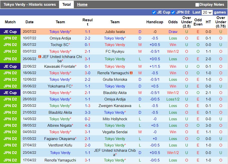Click the 3-0 result against Renofa Yamaguchi
Screen dimensions: 228x164
(x=88, y=73)
